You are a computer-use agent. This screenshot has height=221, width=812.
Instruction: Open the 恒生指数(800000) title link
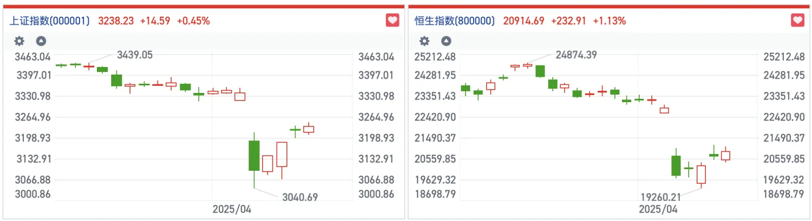pyautogui.click(x=455, y=21)
